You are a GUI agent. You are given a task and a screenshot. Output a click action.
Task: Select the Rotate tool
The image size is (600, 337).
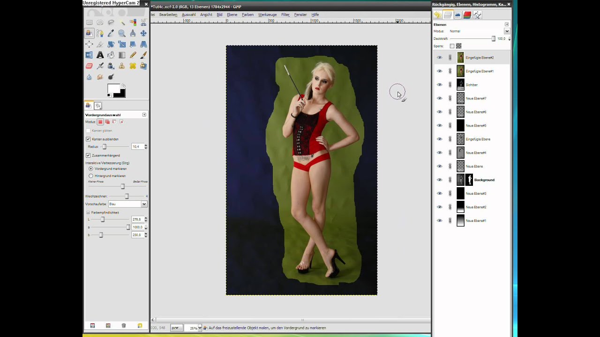point(111,44)
